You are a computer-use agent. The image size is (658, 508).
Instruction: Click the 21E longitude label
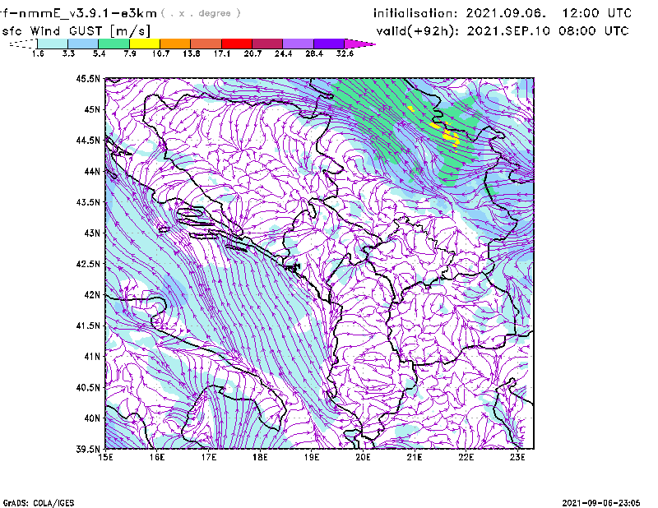click(415, 457)
